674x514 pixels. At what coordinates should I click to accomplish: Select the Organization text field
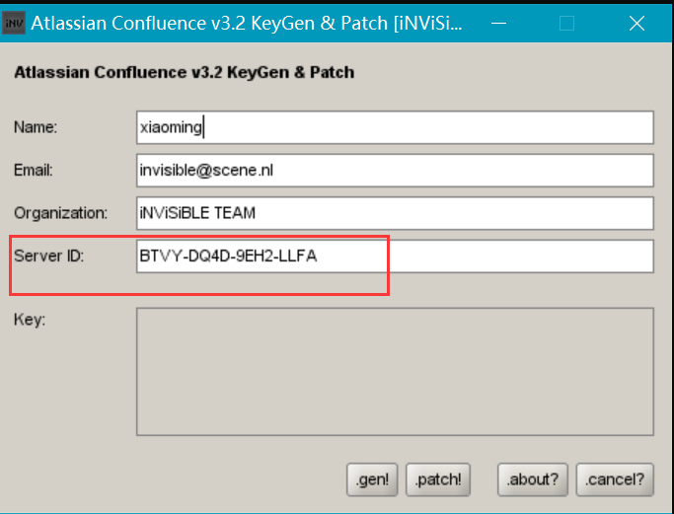pos(395,213)
